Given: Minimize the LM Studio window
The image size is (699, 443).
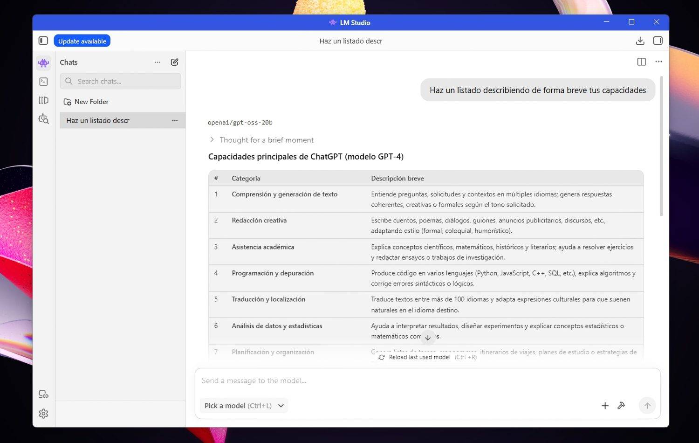Looking at the screenshot, I should pos(606,22).
